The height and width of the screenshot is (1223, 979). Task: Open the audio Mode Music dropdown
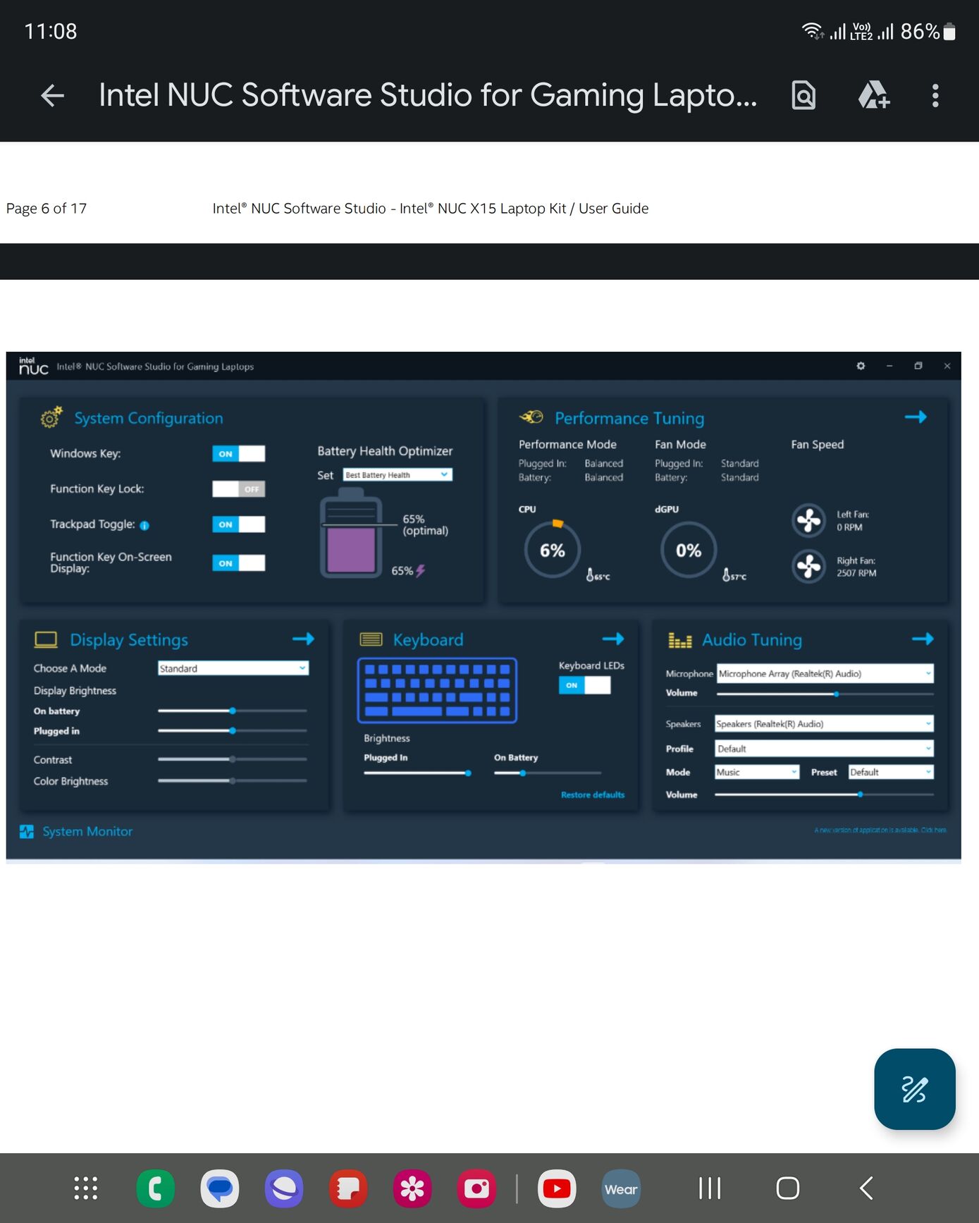757,772
